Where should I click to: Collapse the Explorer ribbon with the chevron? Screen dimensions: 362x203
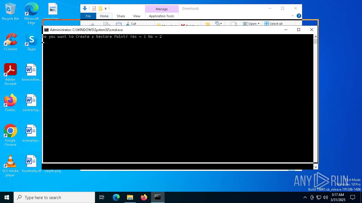click(x=293, y=16)
